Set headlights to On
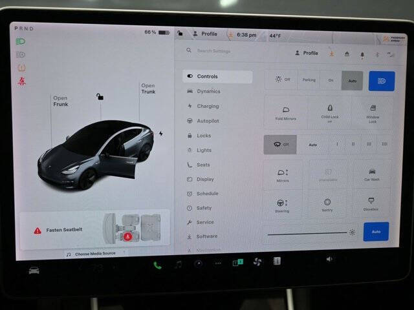This screenshot has height=310, width=414. tap(331, 80)
